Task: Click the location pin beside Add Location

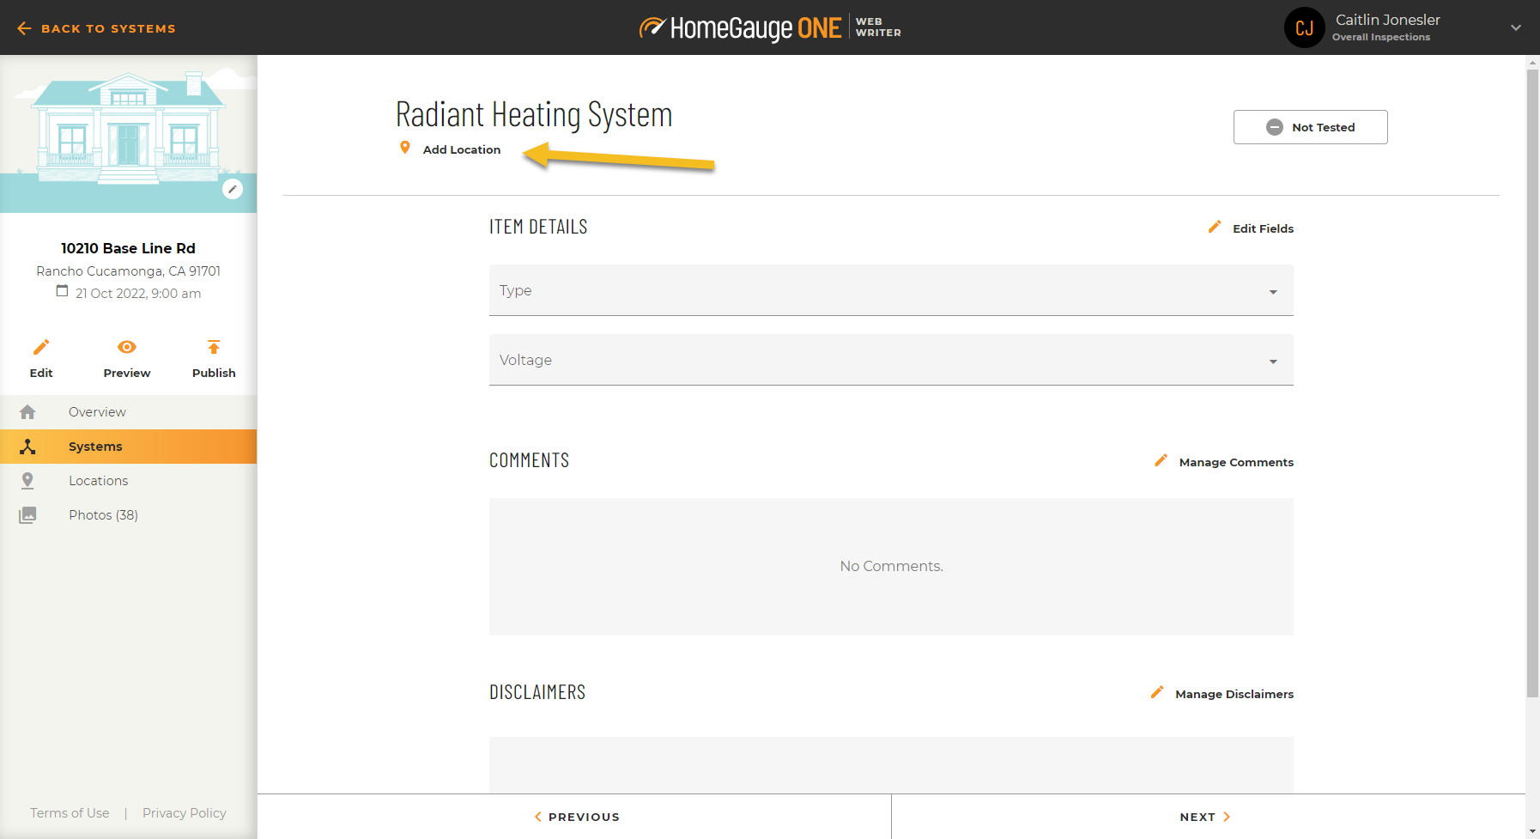Action: (x=405, y=148)
